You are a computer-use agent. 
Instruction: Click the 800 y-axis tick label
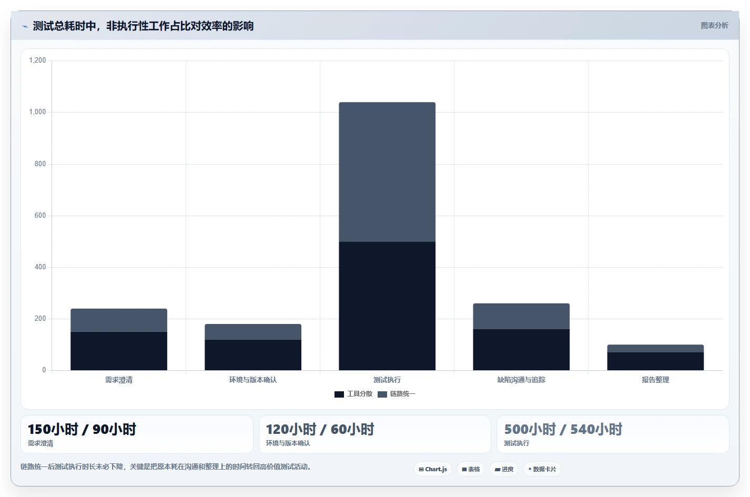40,164
